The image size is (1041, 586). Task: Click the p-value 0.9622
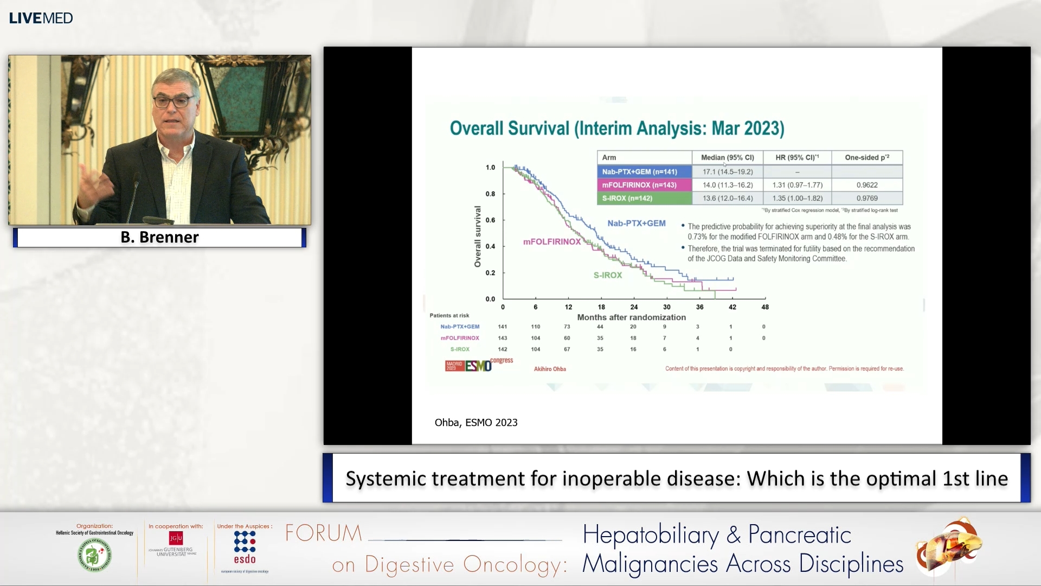[x=867, y=185]
